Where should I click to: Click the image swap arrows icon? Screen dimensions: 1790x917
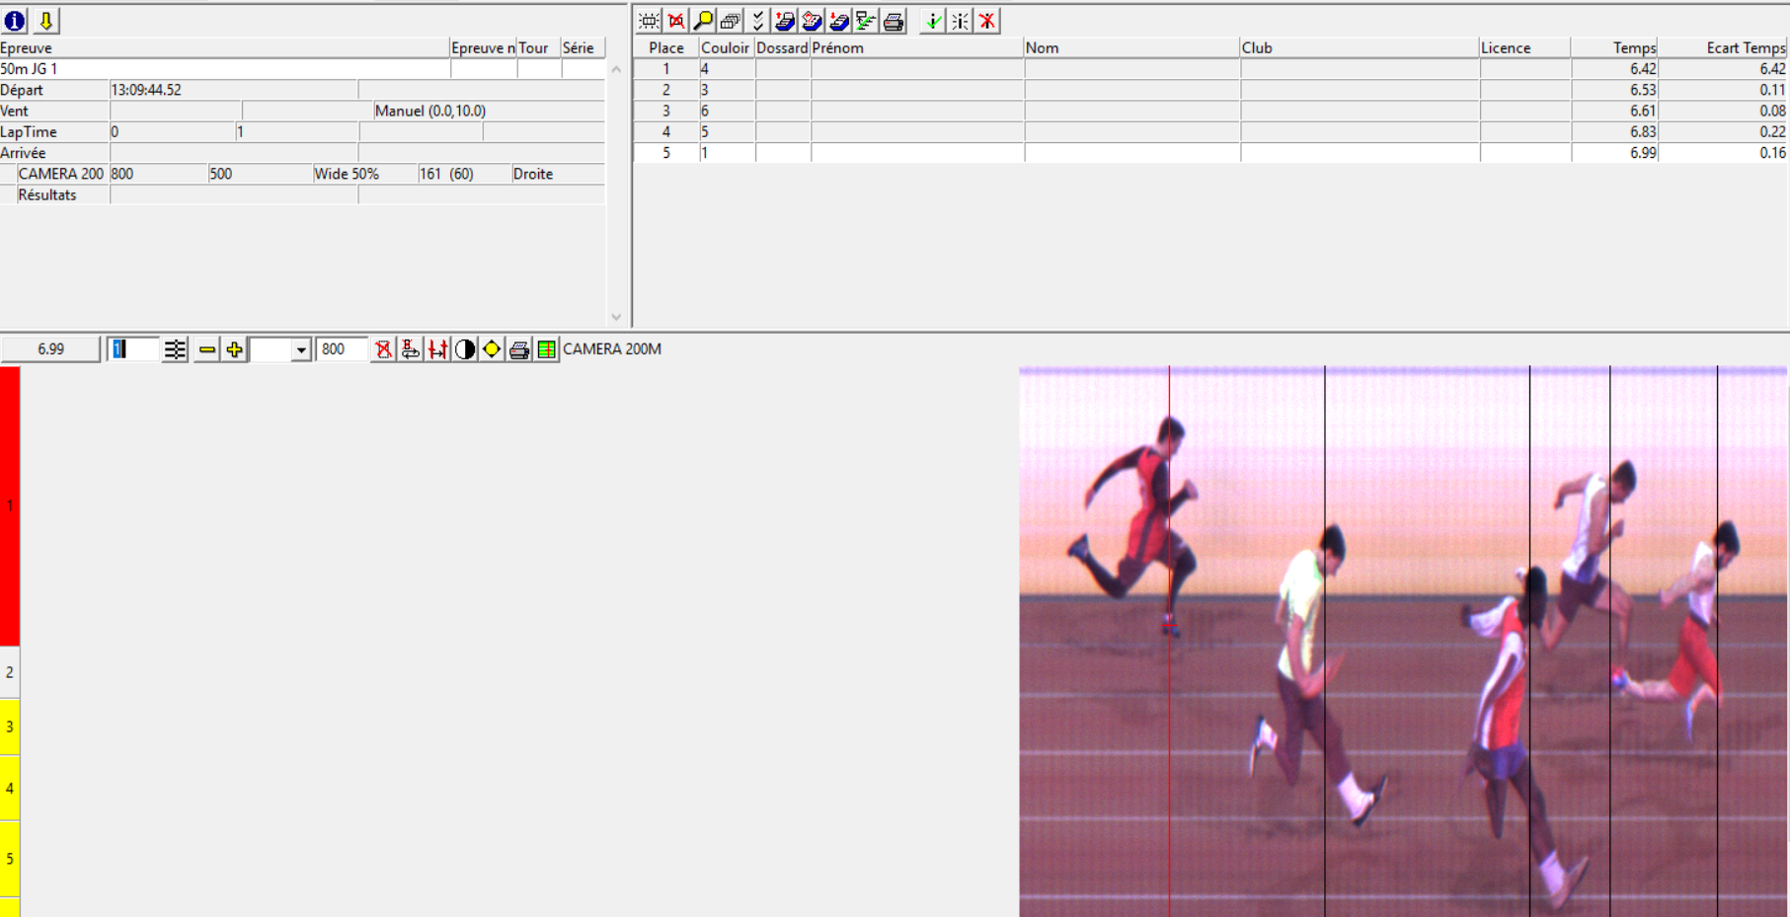pos(411,349)
